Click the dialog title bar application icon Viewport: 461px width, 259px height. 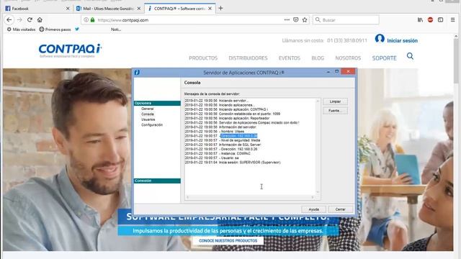[137, 72]
